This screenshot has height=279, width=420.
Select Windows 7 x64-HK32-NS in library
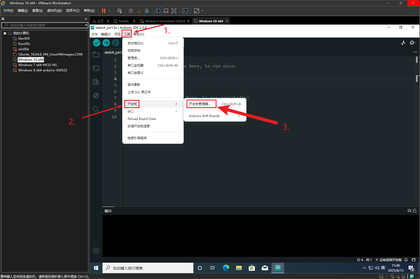point(38,65)
